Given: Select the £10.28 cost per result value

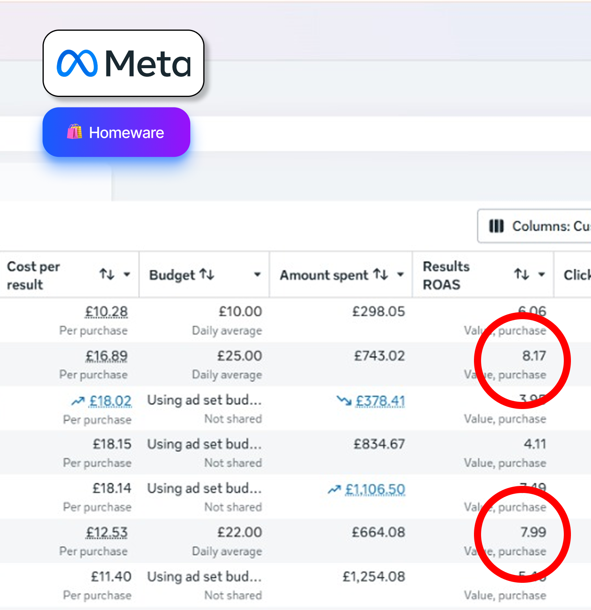Looking at the screenshot, I should [x=106, y=312].
